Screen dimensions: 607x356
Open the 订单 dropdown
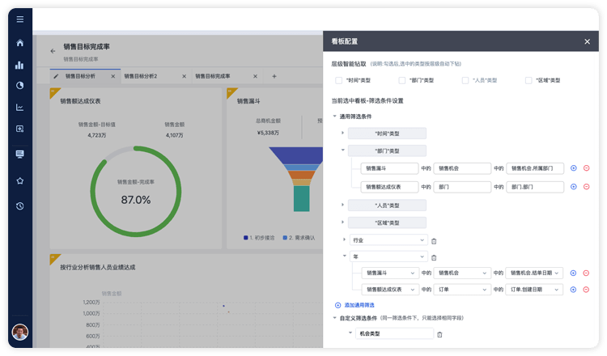462,290
